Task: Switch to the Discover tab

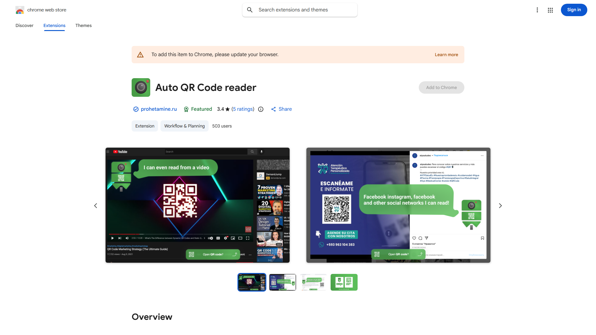Action: pyautogui.click(x=24, y=25)
